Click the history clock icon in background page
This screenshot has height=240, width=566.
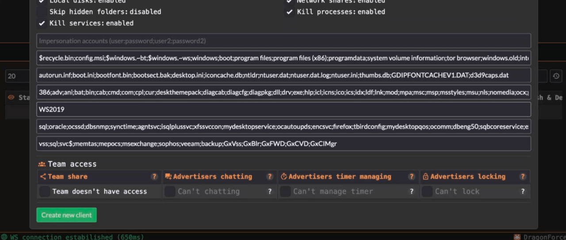click(x=556, y=76)
